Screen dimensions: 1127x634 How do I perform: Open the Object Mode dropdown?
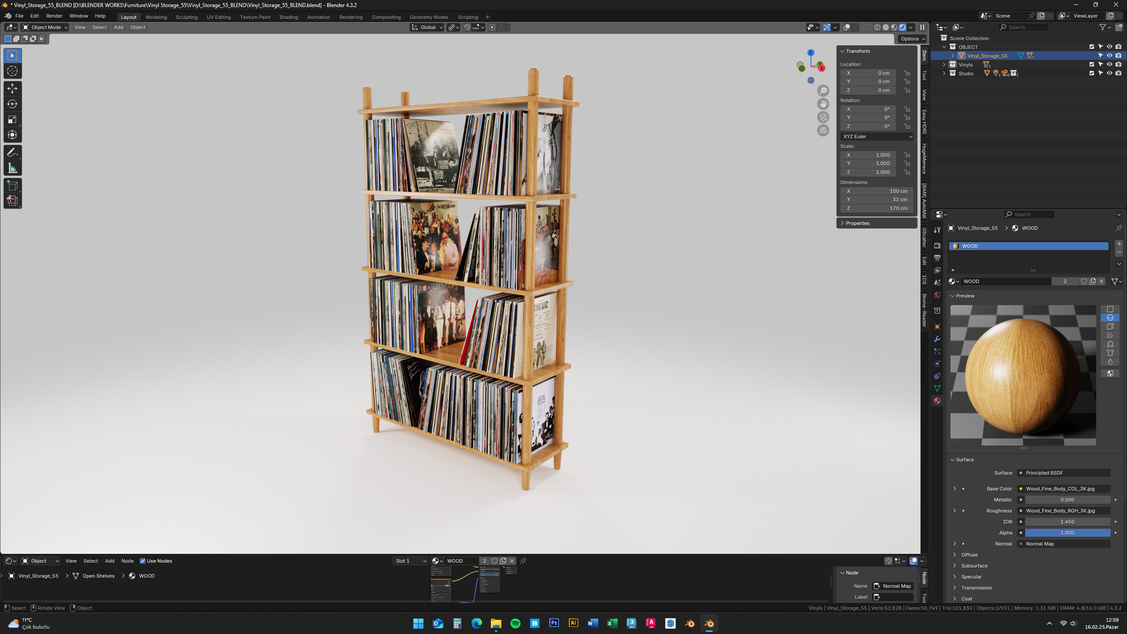coord(45,27)
